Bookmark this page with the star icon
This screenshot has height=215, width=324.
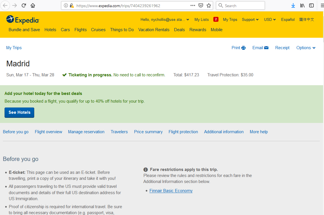tap(209, 5)
